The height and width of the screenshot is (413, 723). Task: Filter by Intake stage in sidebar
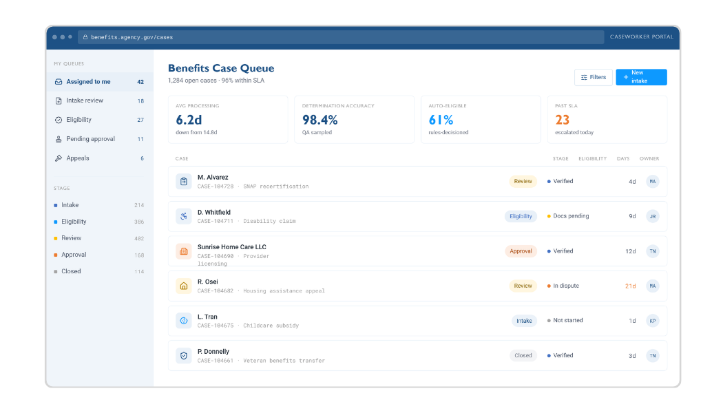(x=100, y=205)
